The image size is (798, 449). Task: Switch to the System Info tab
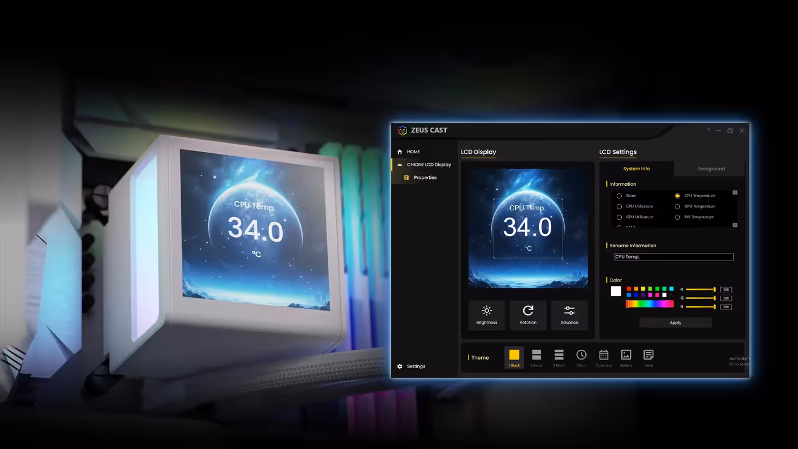[x=637, y=169]
